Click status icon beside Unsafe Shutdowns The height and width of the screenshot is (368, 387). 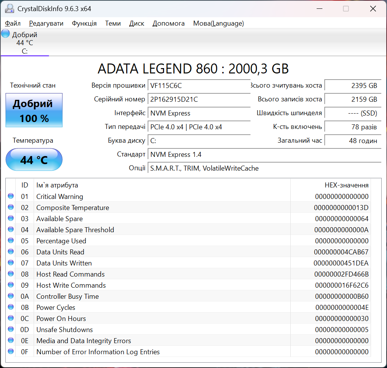pyautogui.click(x=11, y=329)
